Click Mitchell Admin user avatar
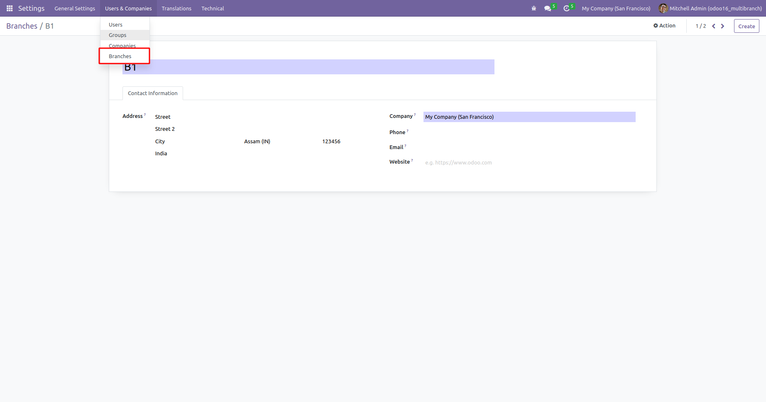The width and height of the screenshot is (766, 402). [x=663, y=8]
